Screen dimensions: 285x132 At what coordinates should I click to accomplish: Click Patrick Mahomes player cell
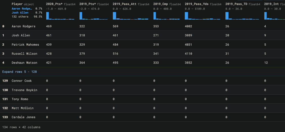coord(25,45)
